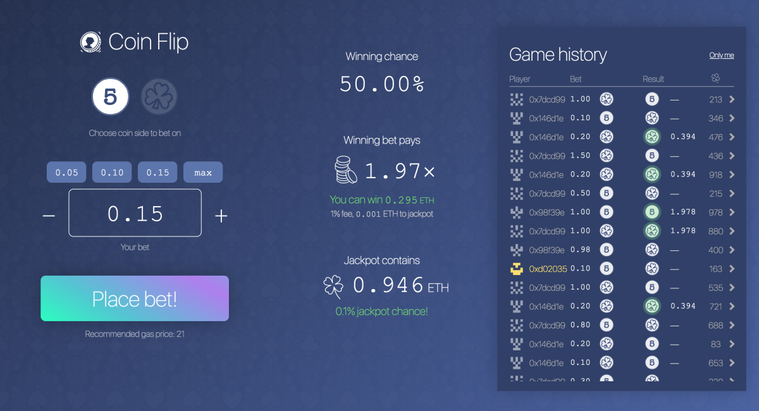Viewport: 759px width, 411px height.
Task: Expand the history row with roll 213
Action: pyautogui.click(x=732, y=99)
